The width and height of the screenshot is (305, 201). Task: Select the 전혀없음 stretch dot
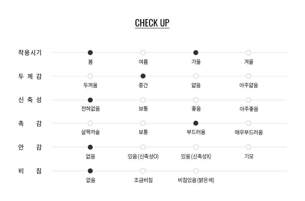click(x=90, y=100)
